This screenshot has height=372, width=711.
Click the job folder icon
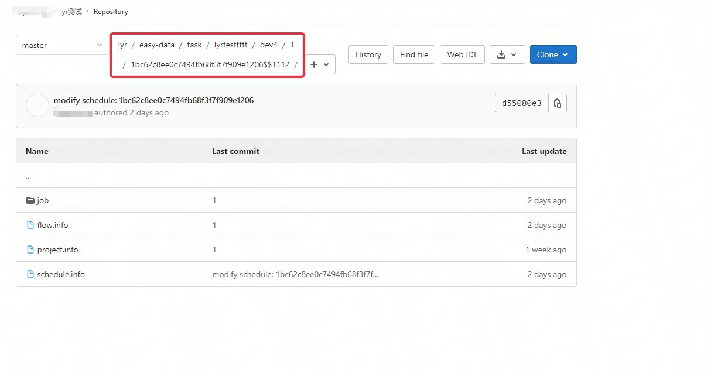pos(30,200)
